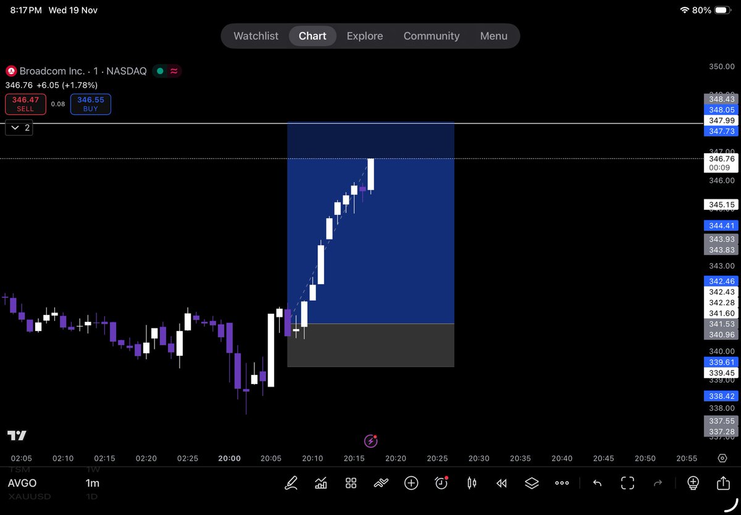Click the magenta countdown timer on the timeline

click(x=371, y=441)
